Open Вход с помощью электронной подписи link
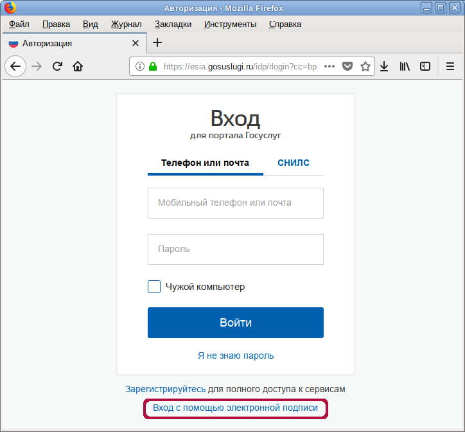This screenshot has height=432, width=465. [236, 408]
